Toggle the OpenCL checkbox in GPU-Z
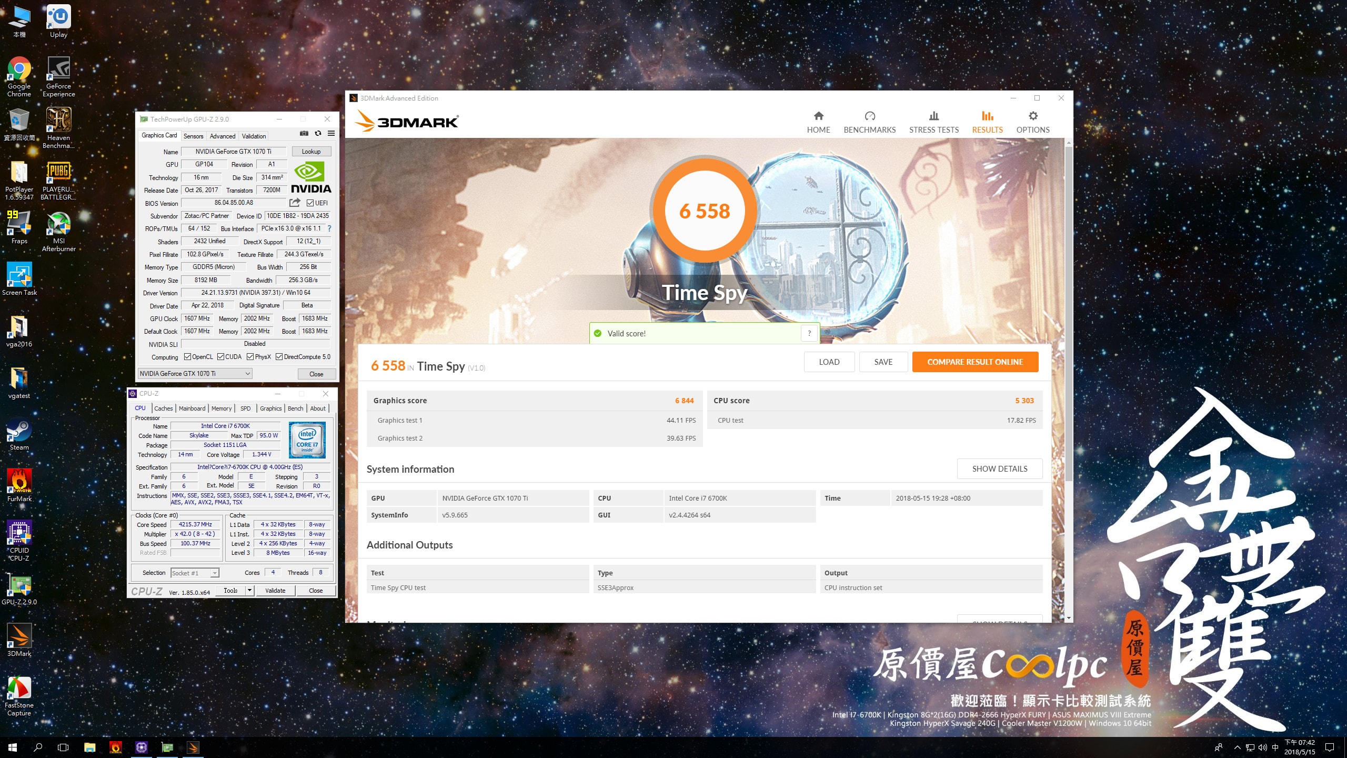This screenshot has width=1347, height=758. coord(187,357)
